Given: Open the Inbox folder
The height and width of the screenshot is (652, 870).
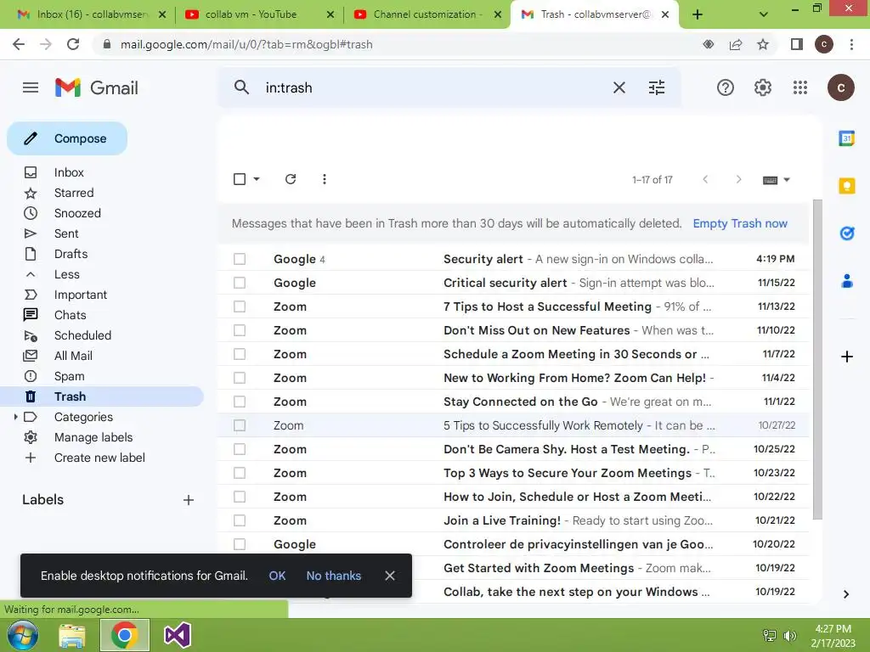Looking at the screenshot, I should 69,172.
